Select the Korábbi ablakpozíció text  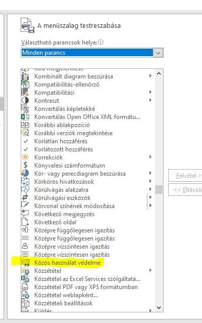[x=62, y=125]
